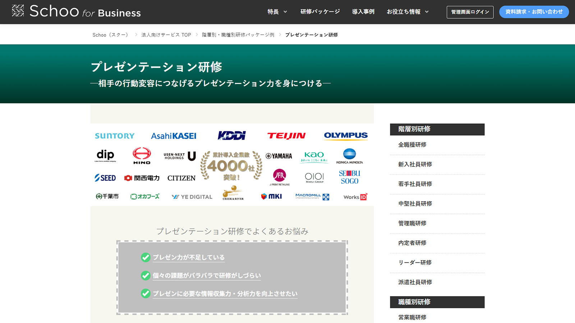Go to the 導入事例 page
Screen dimensions: 575x323
click(x=363, y=12)
